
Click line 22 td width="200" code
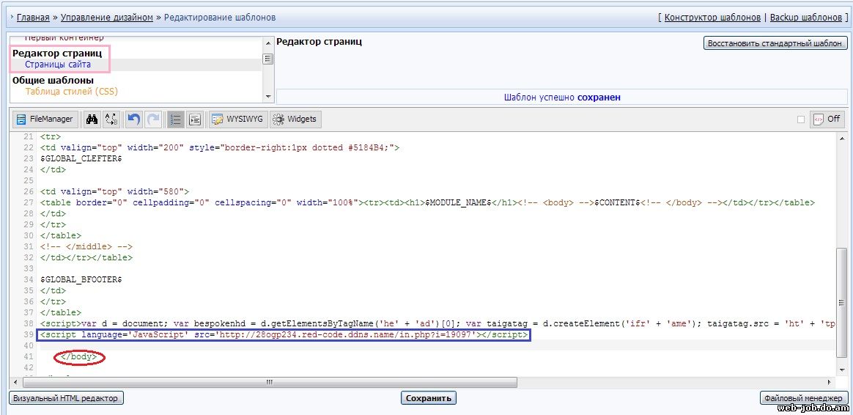[x=220, y=147]
